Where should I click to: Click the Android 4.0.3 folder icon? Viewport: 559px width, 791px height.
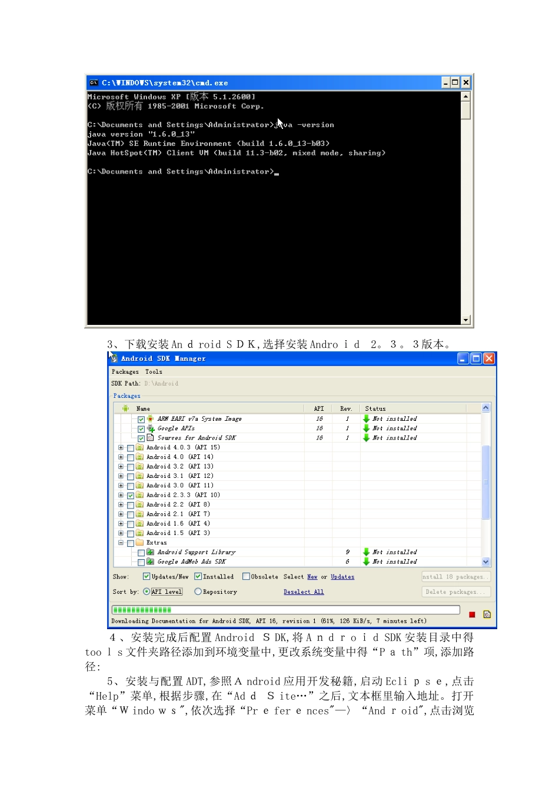(139, 447)
